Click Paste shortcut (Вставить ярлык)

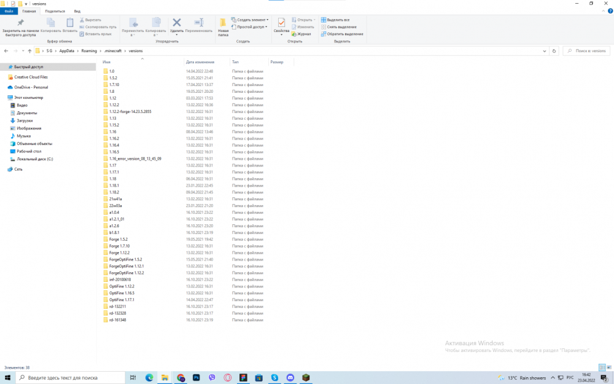click(96, 34)
